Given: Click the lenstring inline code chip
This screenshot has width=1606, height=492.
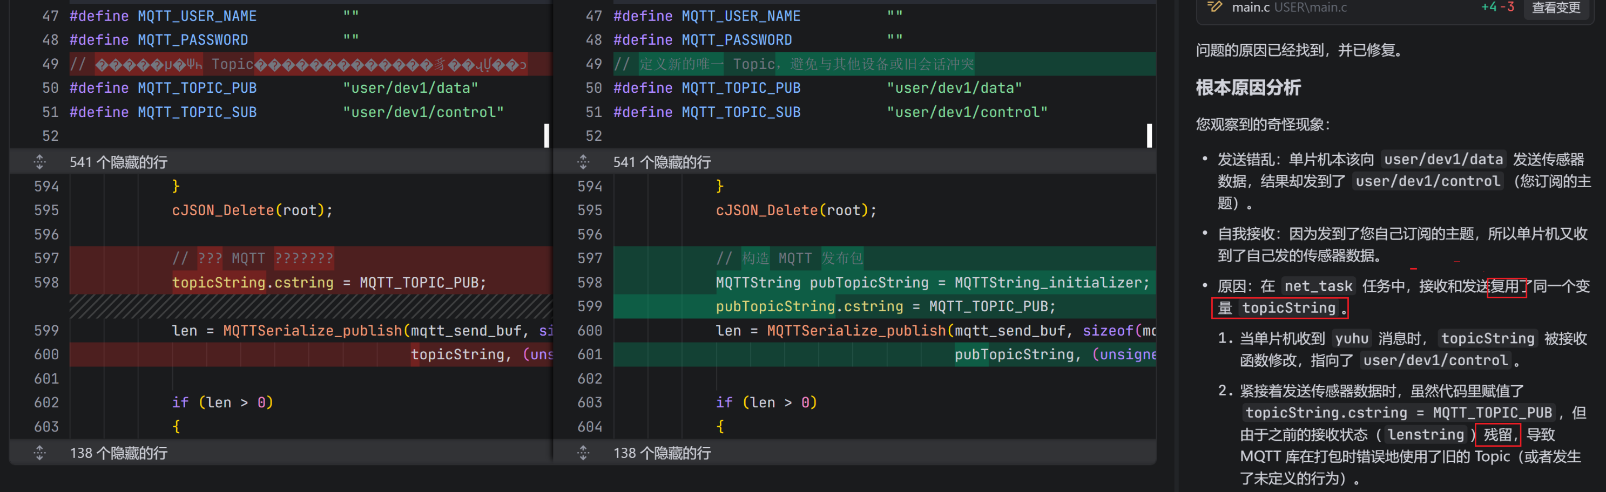Looking at the screenshot, I should 1425,434.
